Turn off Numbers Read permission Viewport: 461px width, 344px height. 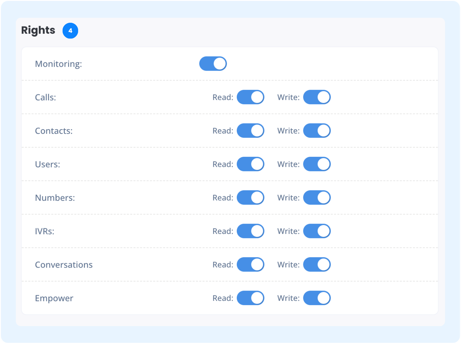tap(250, 197)
